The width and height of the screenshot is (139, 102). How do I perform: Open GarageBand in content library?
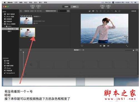(9, 73)
